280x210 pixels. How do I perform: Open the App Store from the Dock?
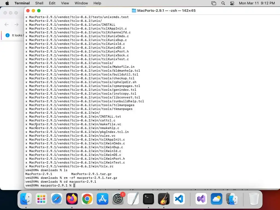(103, 199)
